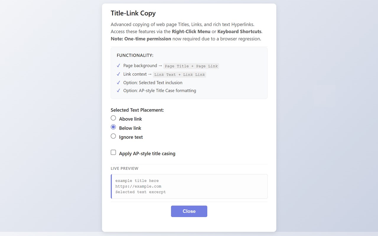Click the Live Preview text box
Image resolution: width=378 pixels, height=236 pixels.
189,186
